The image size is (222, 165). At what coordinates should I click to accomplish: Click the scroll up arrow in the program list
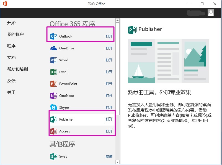[x=118, y=20]
